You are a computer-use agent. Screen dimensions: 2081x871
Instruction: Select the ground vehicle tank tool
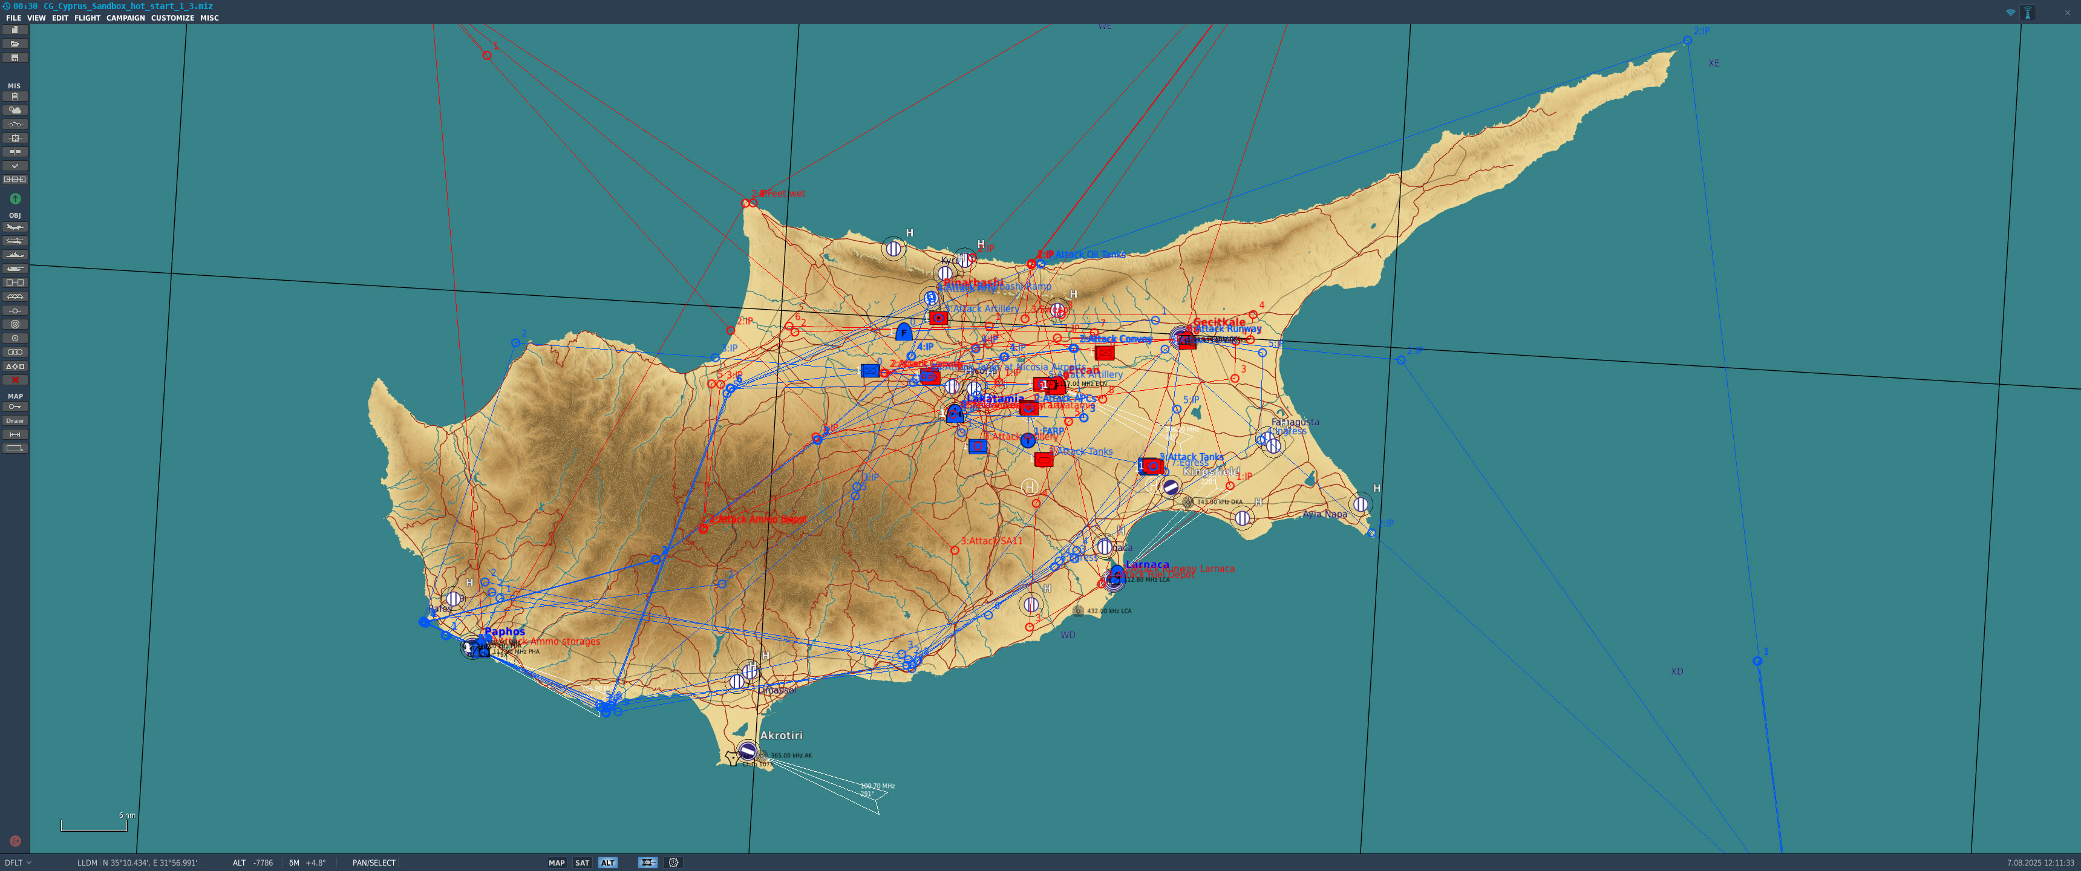(x=15, y=268)
